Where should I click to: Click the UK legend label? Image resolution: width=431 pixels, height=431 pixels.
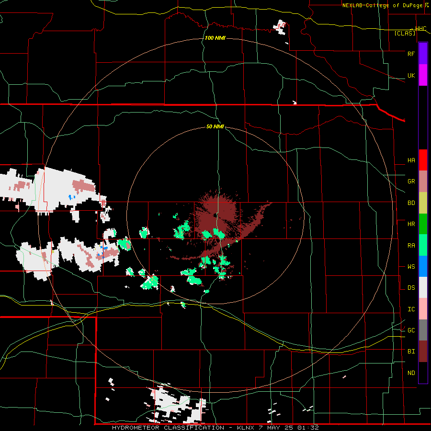coord(411,75)
